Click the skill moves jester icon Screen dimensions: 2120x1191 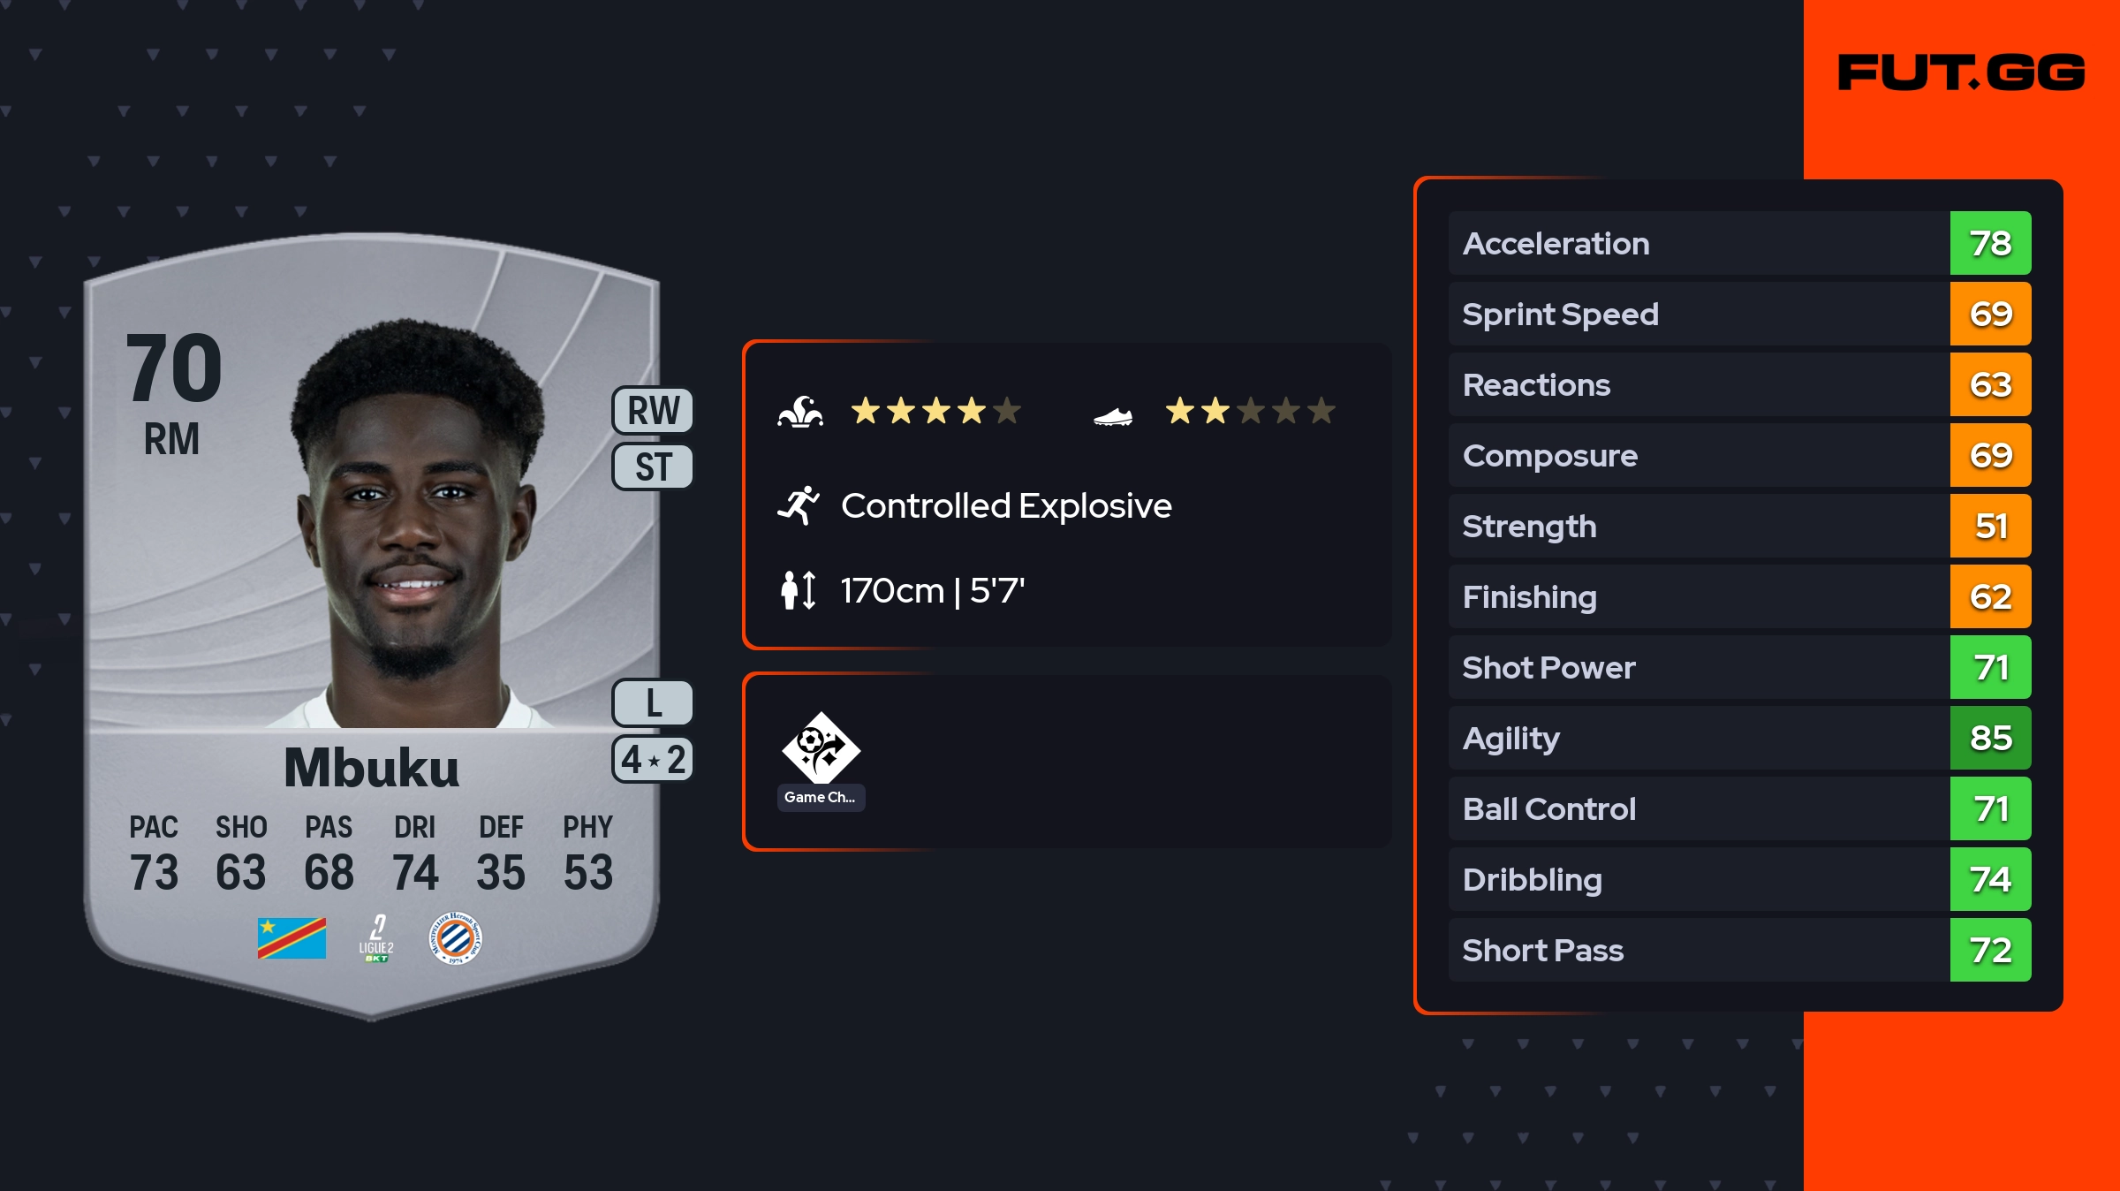[800, 412]
